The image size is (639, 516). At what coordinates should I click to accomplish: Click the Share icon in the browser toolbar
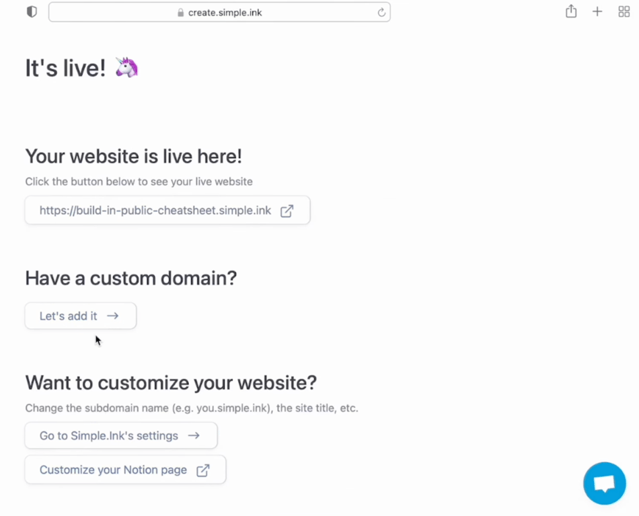pos(570,11)
